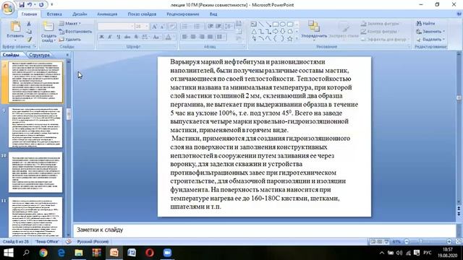Image resolution: width=463 pixels, height=260 pixels.
Task: Switch to the Структура pane tab
Action: (x=40, y=55)
